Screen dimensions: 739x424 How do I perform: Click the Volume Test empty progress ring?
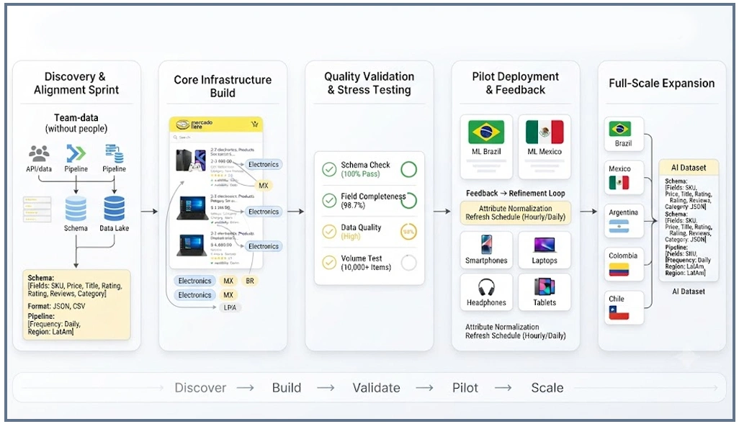[x=408, y=263]
